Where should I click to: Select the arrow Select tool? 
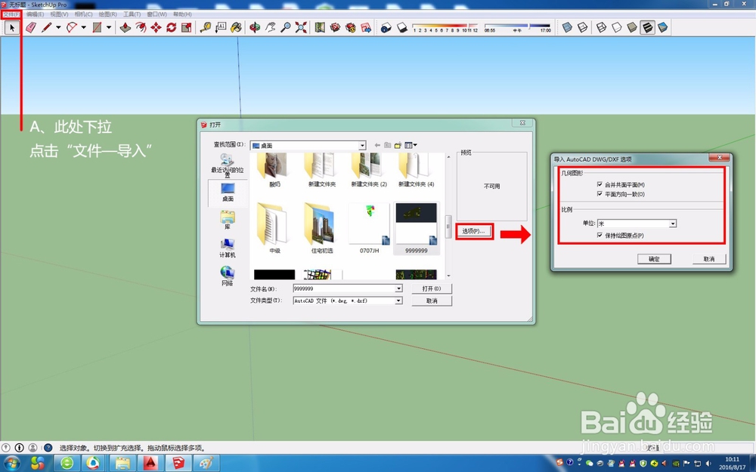click(12, 27)
